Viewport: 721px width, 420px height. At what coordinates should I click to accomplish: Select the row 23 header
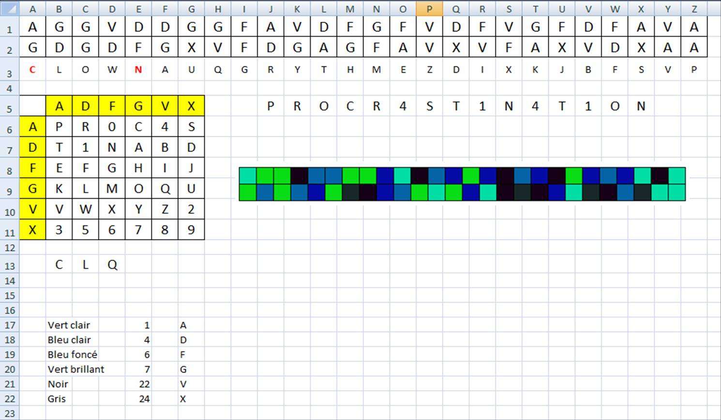pos(10,413)
